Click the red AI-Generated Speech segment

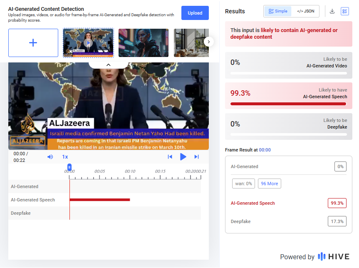(x=100, y=200)
